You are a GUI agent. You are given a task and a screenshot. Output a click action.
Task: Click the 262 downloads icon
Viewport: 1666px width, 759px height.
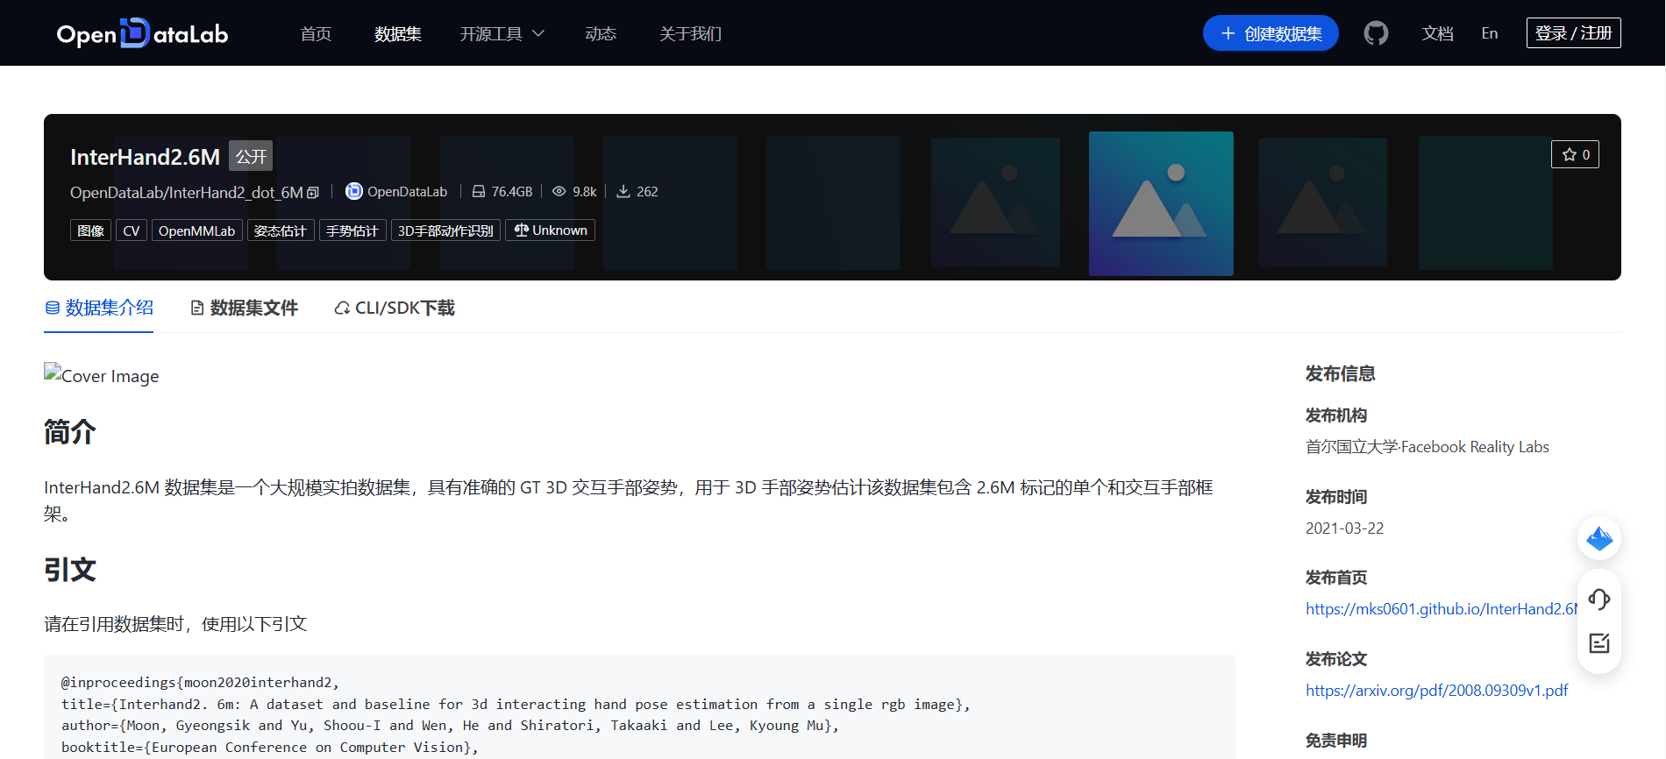click(x=623, y=191)
